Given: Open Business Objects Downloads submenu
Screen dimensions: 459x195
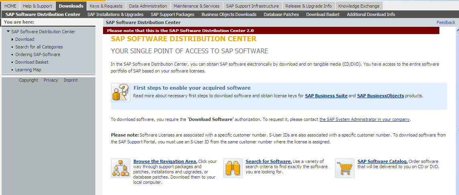Looking at the screenshot, I should click(x=229, y=14).
